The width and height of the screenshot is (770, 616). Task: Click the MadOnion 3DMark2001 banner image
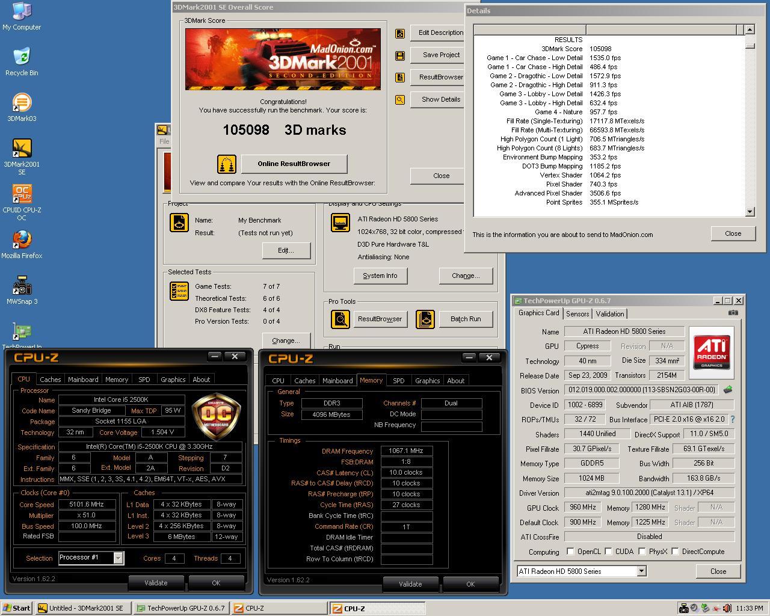point(283,59)
